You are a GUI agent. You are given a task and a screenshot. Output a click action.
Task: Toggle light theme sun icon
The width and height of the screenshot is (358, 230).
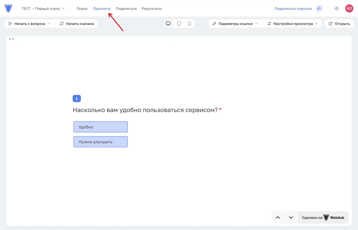[x=337, y=8]
